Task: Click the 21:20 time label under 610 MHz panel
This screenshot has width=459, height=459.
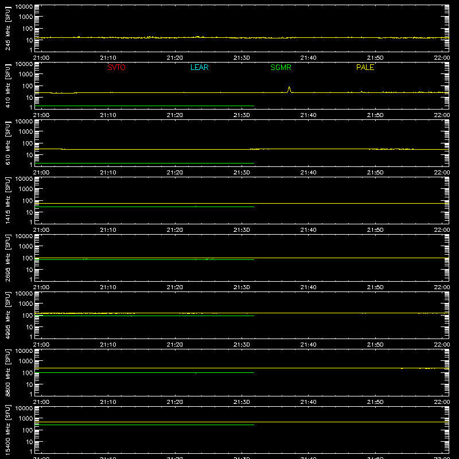Action: (x=175, y=173)
